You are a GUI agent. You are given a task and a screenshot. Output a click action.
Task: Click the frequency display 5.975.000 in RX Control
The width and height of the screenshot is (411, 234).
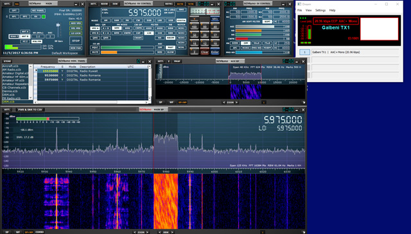pos(144,13)
